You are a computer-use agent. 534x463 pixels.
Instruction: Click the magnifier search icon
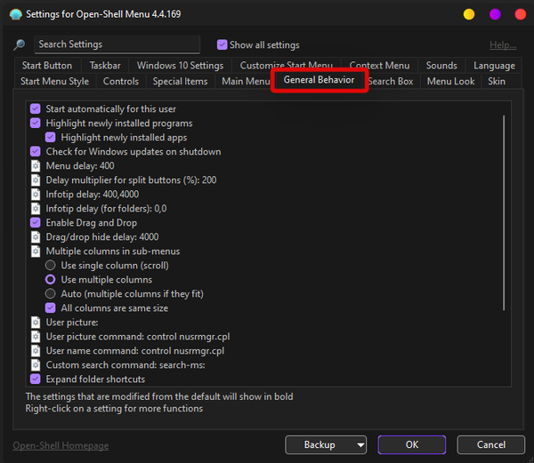coord(19,45)
